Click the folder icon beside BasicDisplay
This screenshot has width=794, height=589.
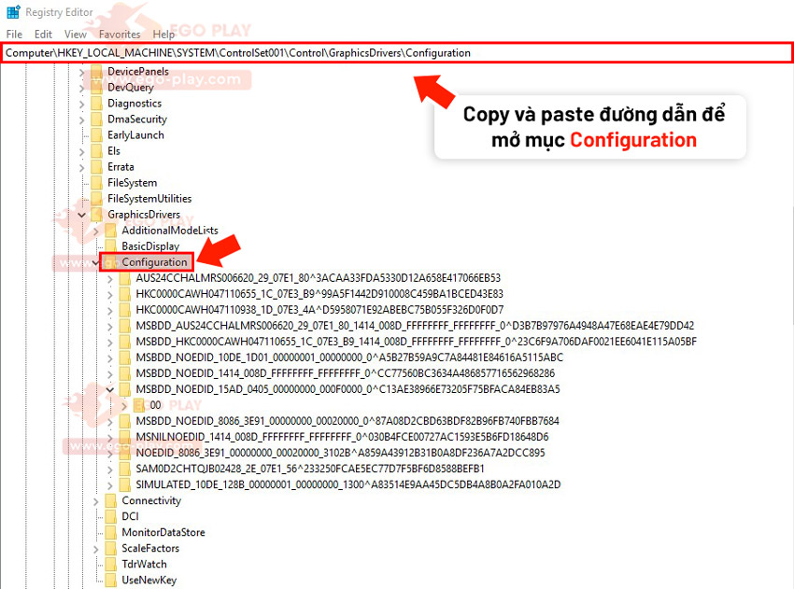tap(110, 246)
